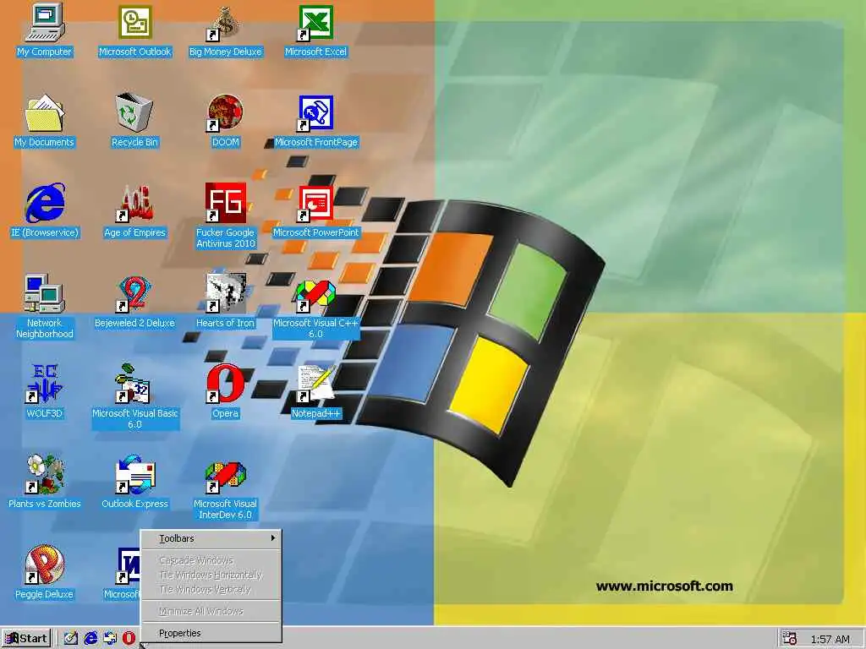The image size is (866, 649).
Task: Click the Toolbars submenu arrow
Action: coord(273,538)
